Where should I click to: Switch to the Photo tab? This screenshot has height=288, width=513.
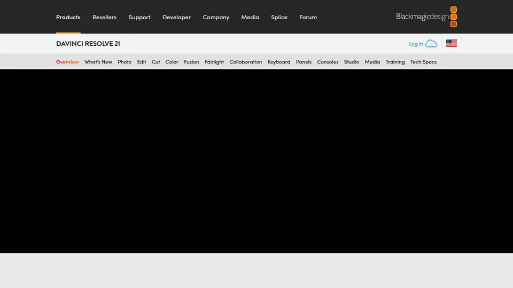click(x=125, y=62)
